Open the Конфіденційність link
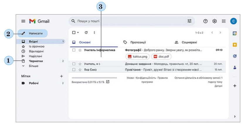The height and width of the screenshot is (125, 243). point(145,78)
